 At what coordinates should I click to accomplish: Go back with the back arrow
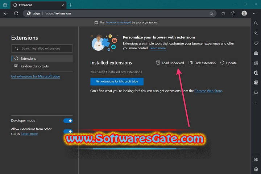pyautogui.click(x=6, y=13)
